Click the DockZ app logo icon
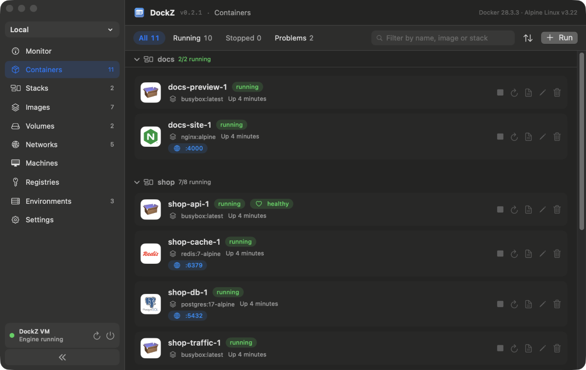The image size is (586, 370). [x=139, y=13]
